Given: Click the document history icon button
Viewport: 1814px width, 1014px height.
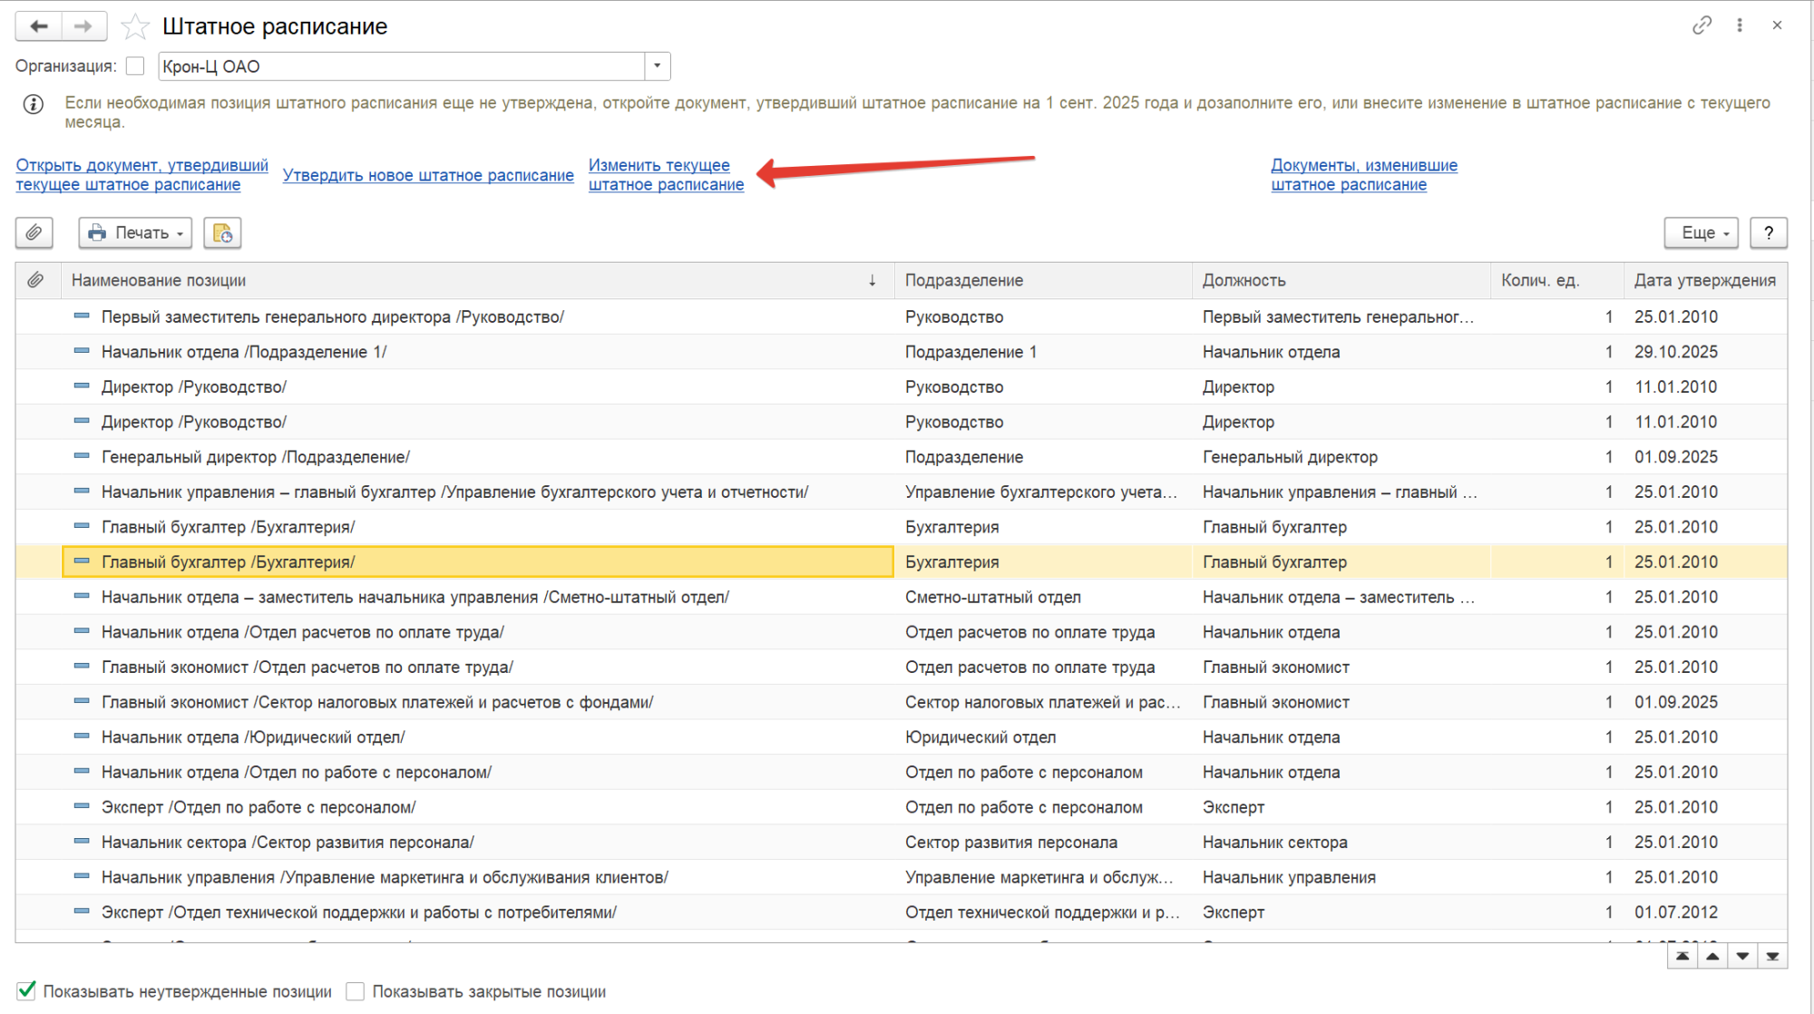Looking at the screenshot, I should pos(222,233).
